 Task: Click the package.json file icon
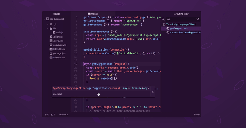(x=51, y=53)
